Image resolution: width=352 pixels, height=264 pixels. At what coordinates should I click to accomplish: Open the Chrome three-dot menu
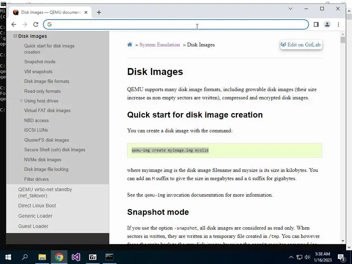click(x=338, y=24)
